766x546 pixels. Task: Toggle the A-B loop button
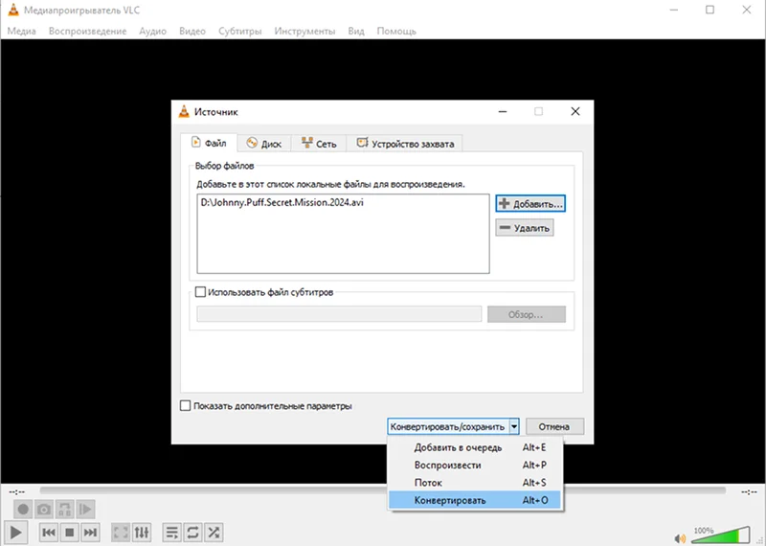click(x=64, y=510)
